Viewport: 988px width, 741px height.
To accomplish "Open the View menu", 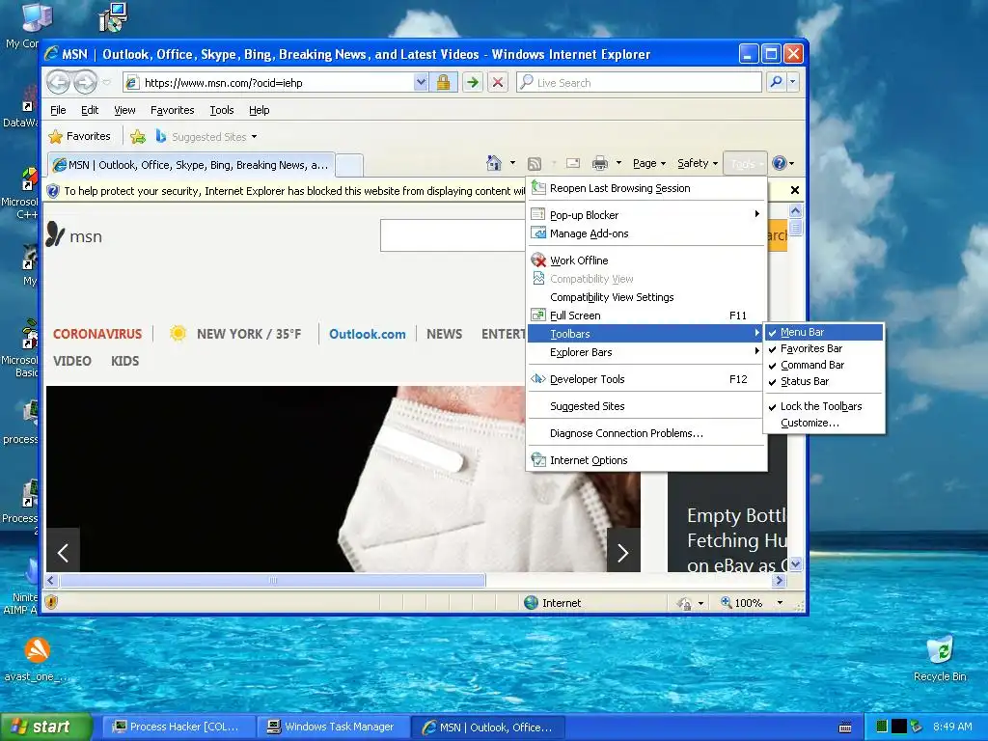I will pyautogui.click(x=124, y=110).
